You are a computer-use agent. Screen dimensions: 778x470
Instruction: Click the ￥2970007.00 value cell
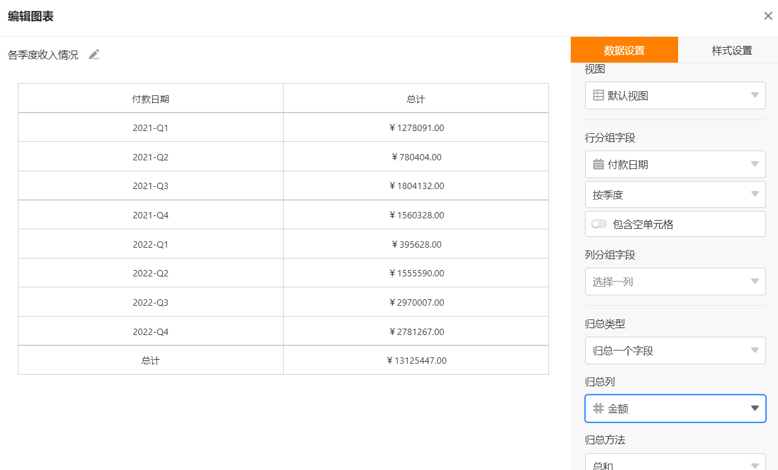[416, 303]
